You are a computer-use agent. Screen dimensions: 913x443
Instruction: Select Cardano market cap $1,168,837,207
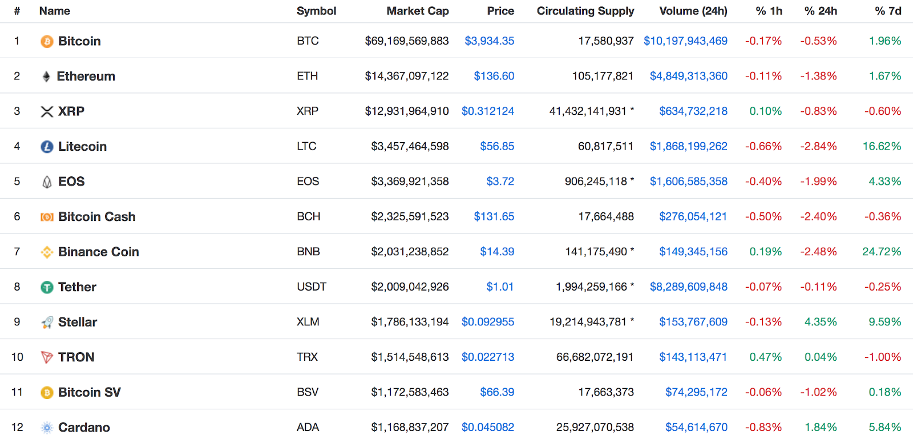click(x=410, y=428)
